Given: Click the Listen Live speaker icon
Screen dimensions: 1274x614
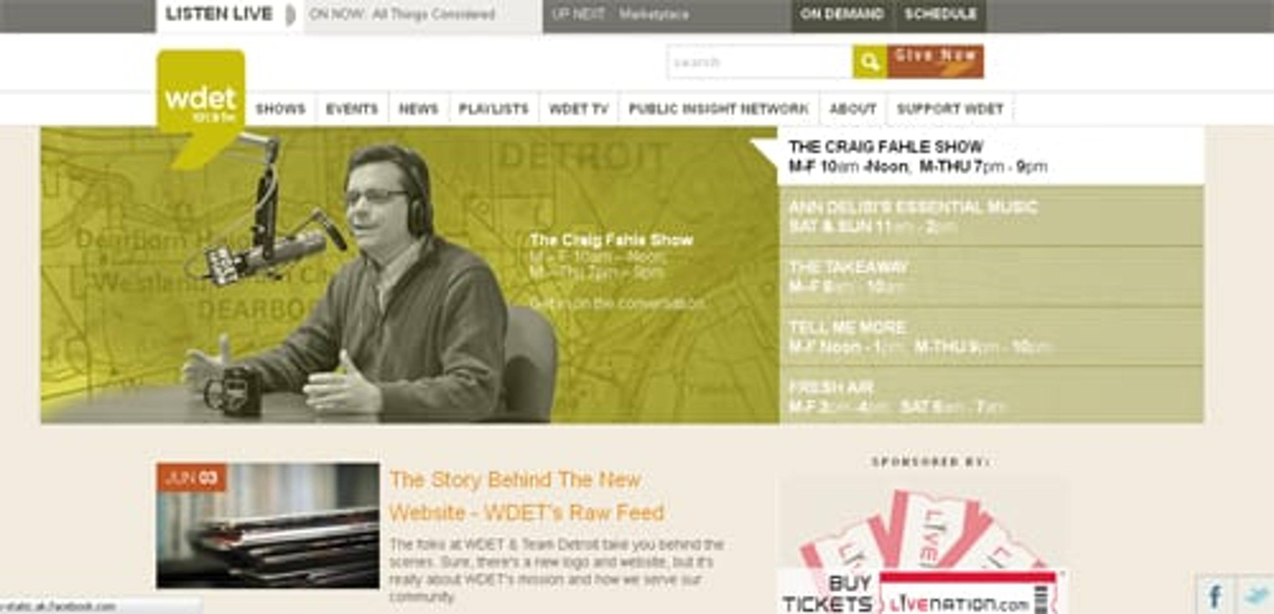Looking at the screenshot, I should click(x=291, y=15).
